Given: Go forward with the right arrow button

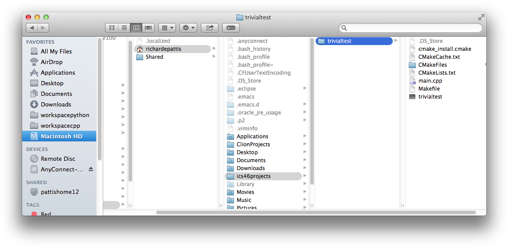Looking at the screenshot, I should coord(43,28).
